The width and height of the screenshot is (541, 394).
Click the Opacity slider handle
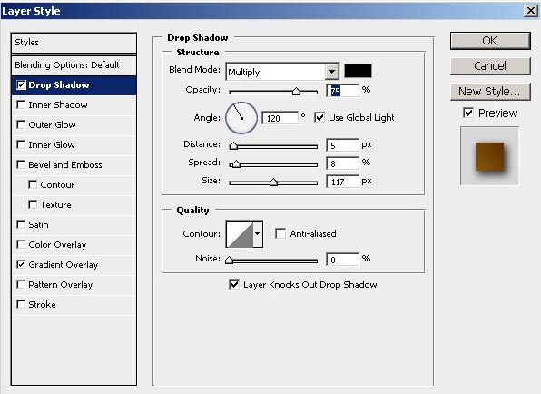pos(296,92)
